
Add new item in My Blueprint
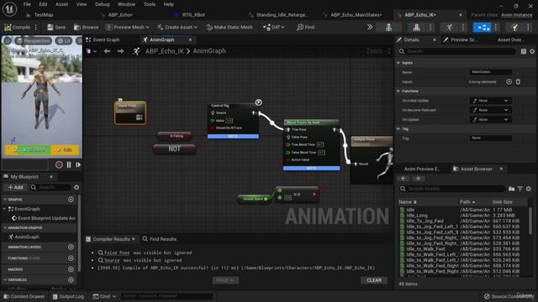pos(15,187)
